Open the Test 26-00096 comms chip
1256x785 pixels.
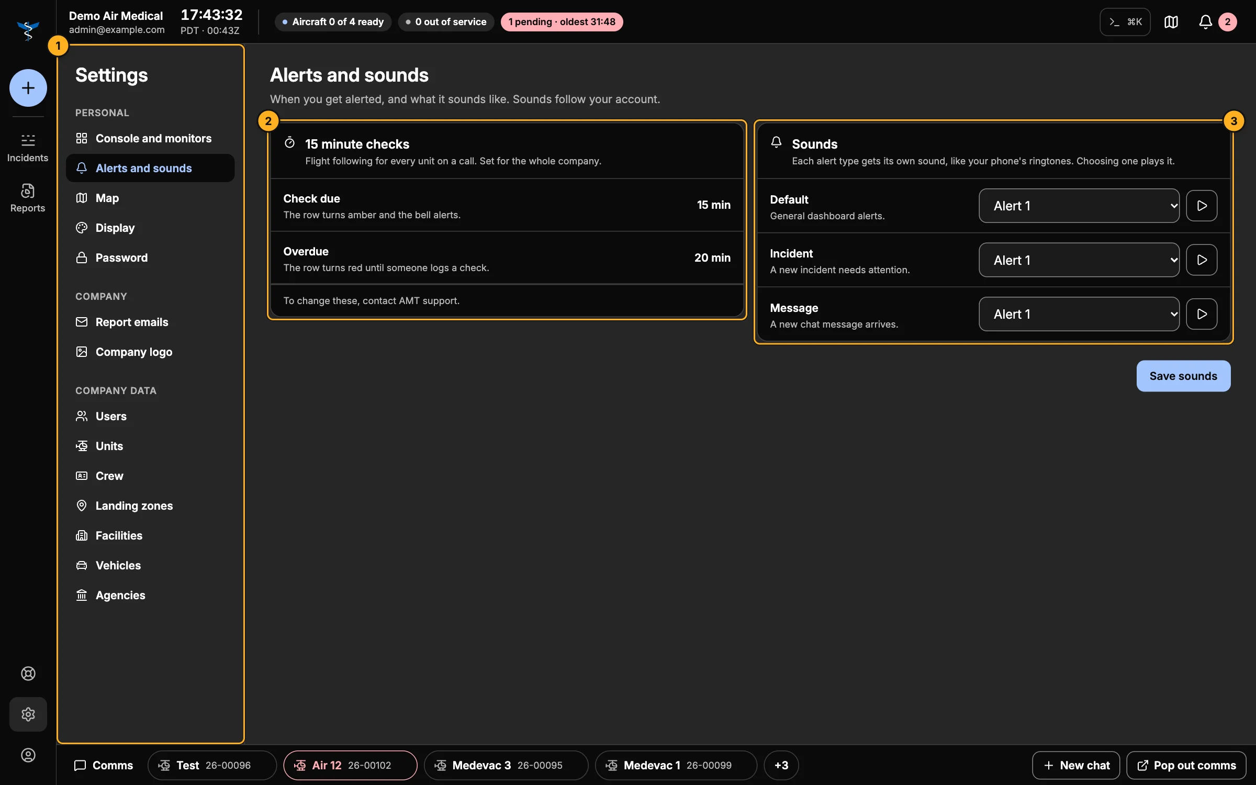point(212,765)
